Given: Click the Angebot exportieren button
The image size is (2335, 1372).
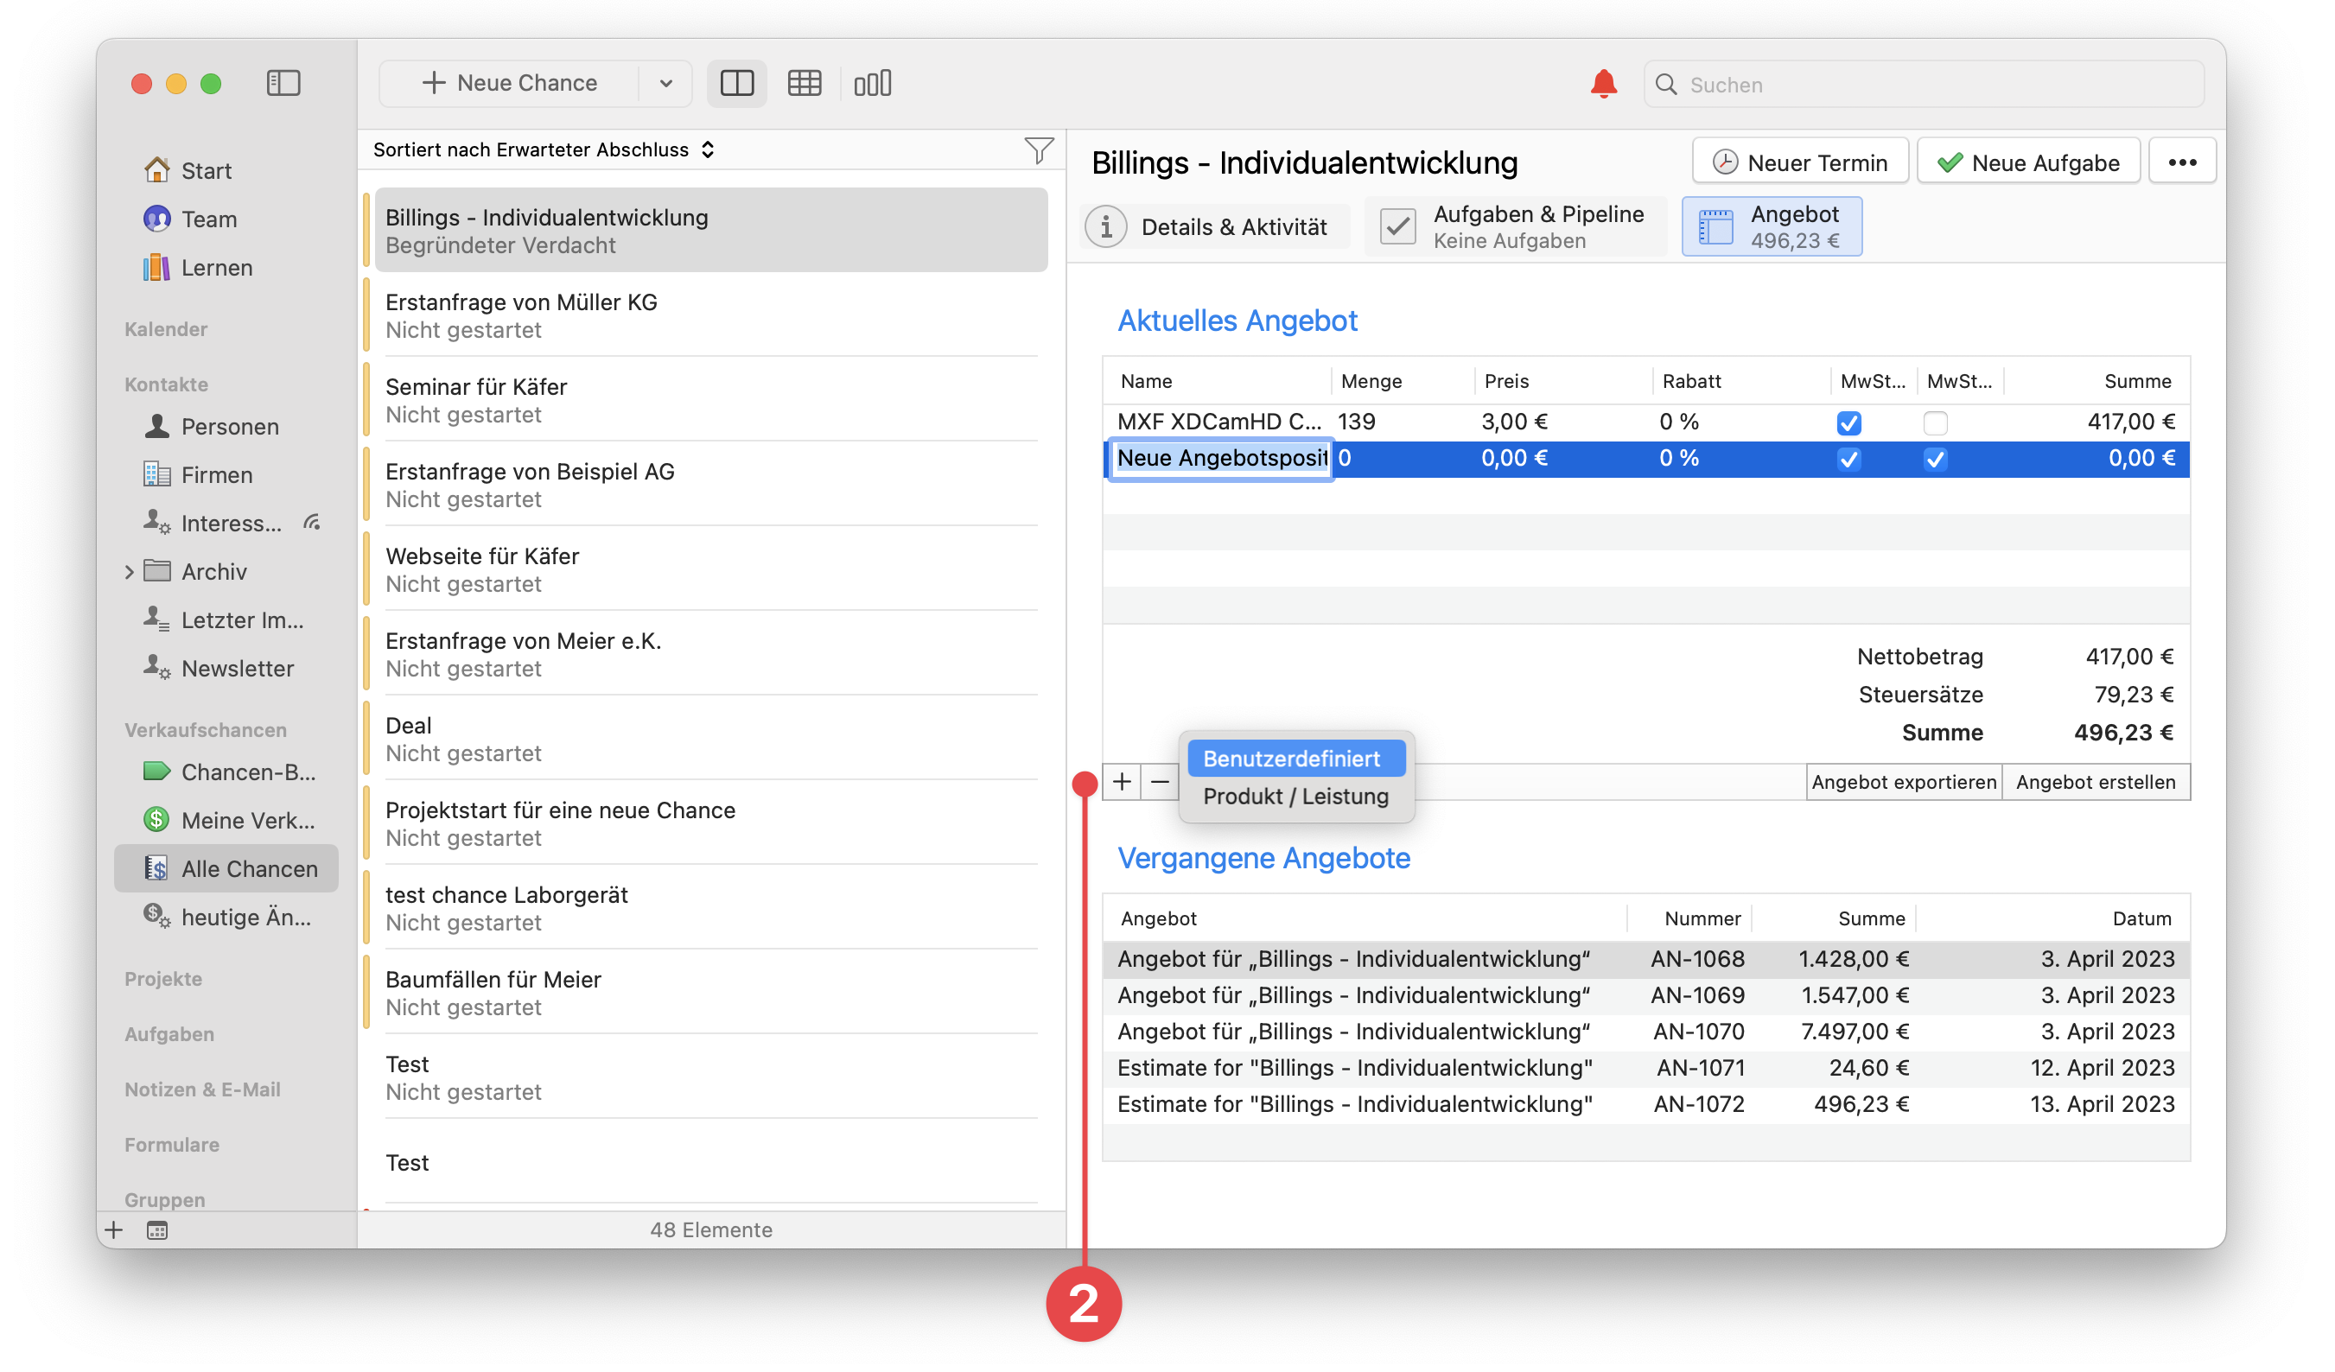Looking at the screenshot, I should (x=1903, y=782).
